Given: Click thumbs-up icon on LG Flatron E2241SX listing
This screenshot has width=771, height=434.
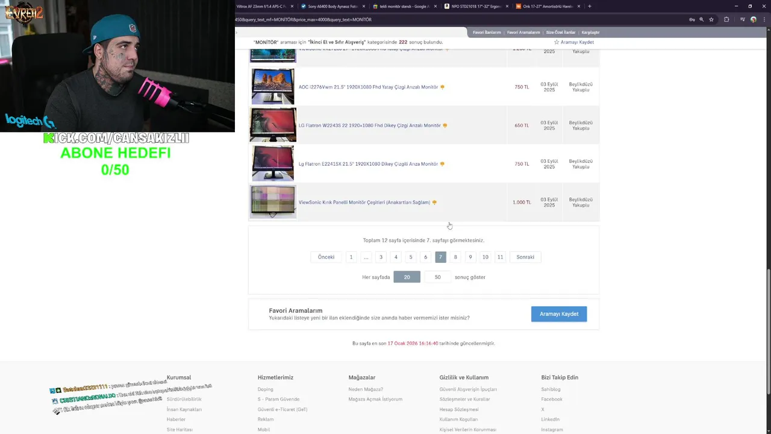Looking at the screenshot, I should click(x=442, y=164).
